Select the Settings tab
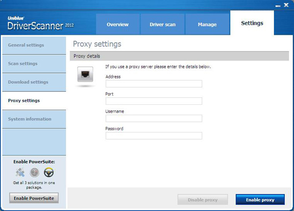Viewport: 294px width, 211px height. click(x=252, y=23)
